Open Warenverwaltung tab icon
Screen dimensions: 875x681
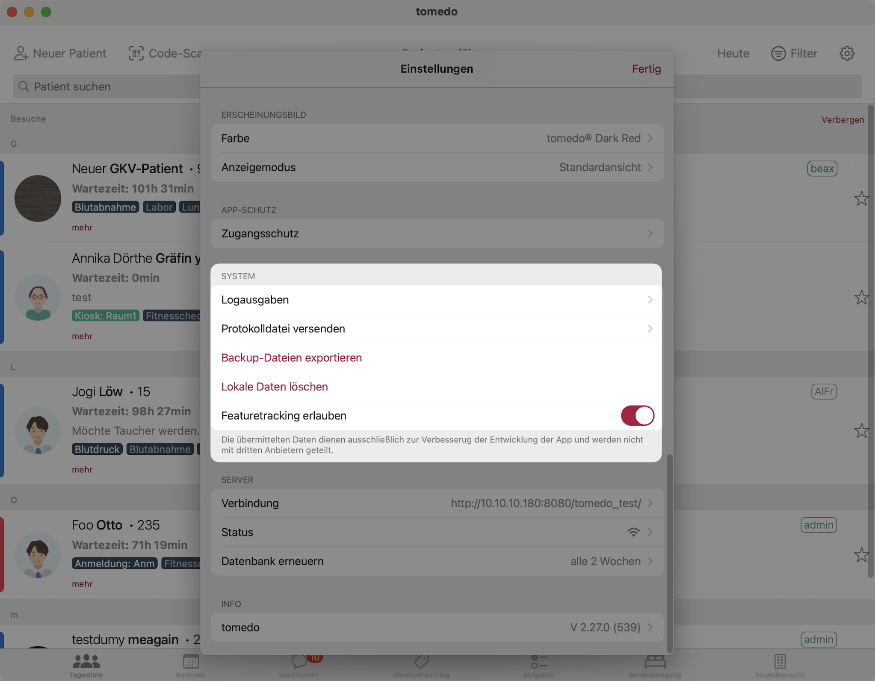click(x=421, y=661)
